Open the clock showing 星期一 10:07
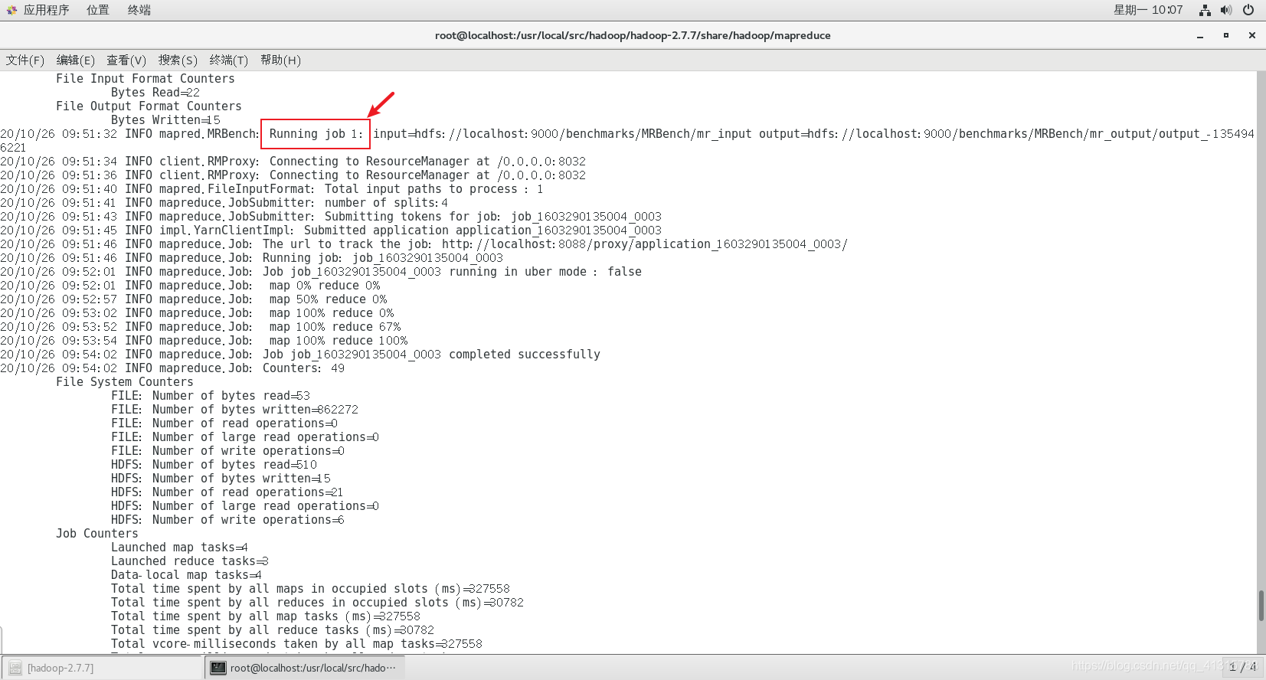This screenshot has width=1266, height=680. tap(1148, 10)
